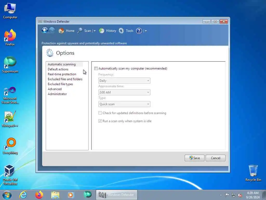Enable Automatically scan my computer checkbox

(96, 68)
